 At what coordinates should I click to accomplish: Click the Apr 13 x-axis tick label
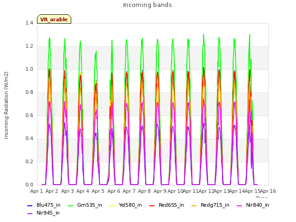click(222, 191)
